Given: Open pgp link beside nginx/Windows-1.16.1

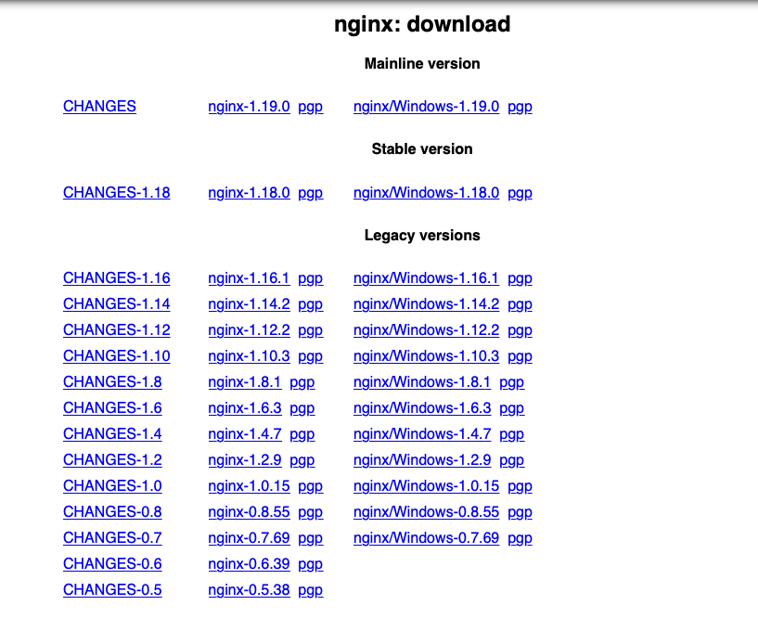Looking at the screenshot, I should (x=520, y=278).
